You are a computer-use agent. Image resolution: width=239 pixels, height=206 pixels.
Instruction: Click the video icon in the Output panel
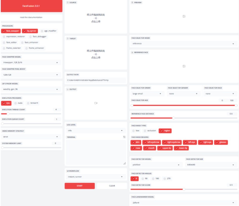[96, 103]
